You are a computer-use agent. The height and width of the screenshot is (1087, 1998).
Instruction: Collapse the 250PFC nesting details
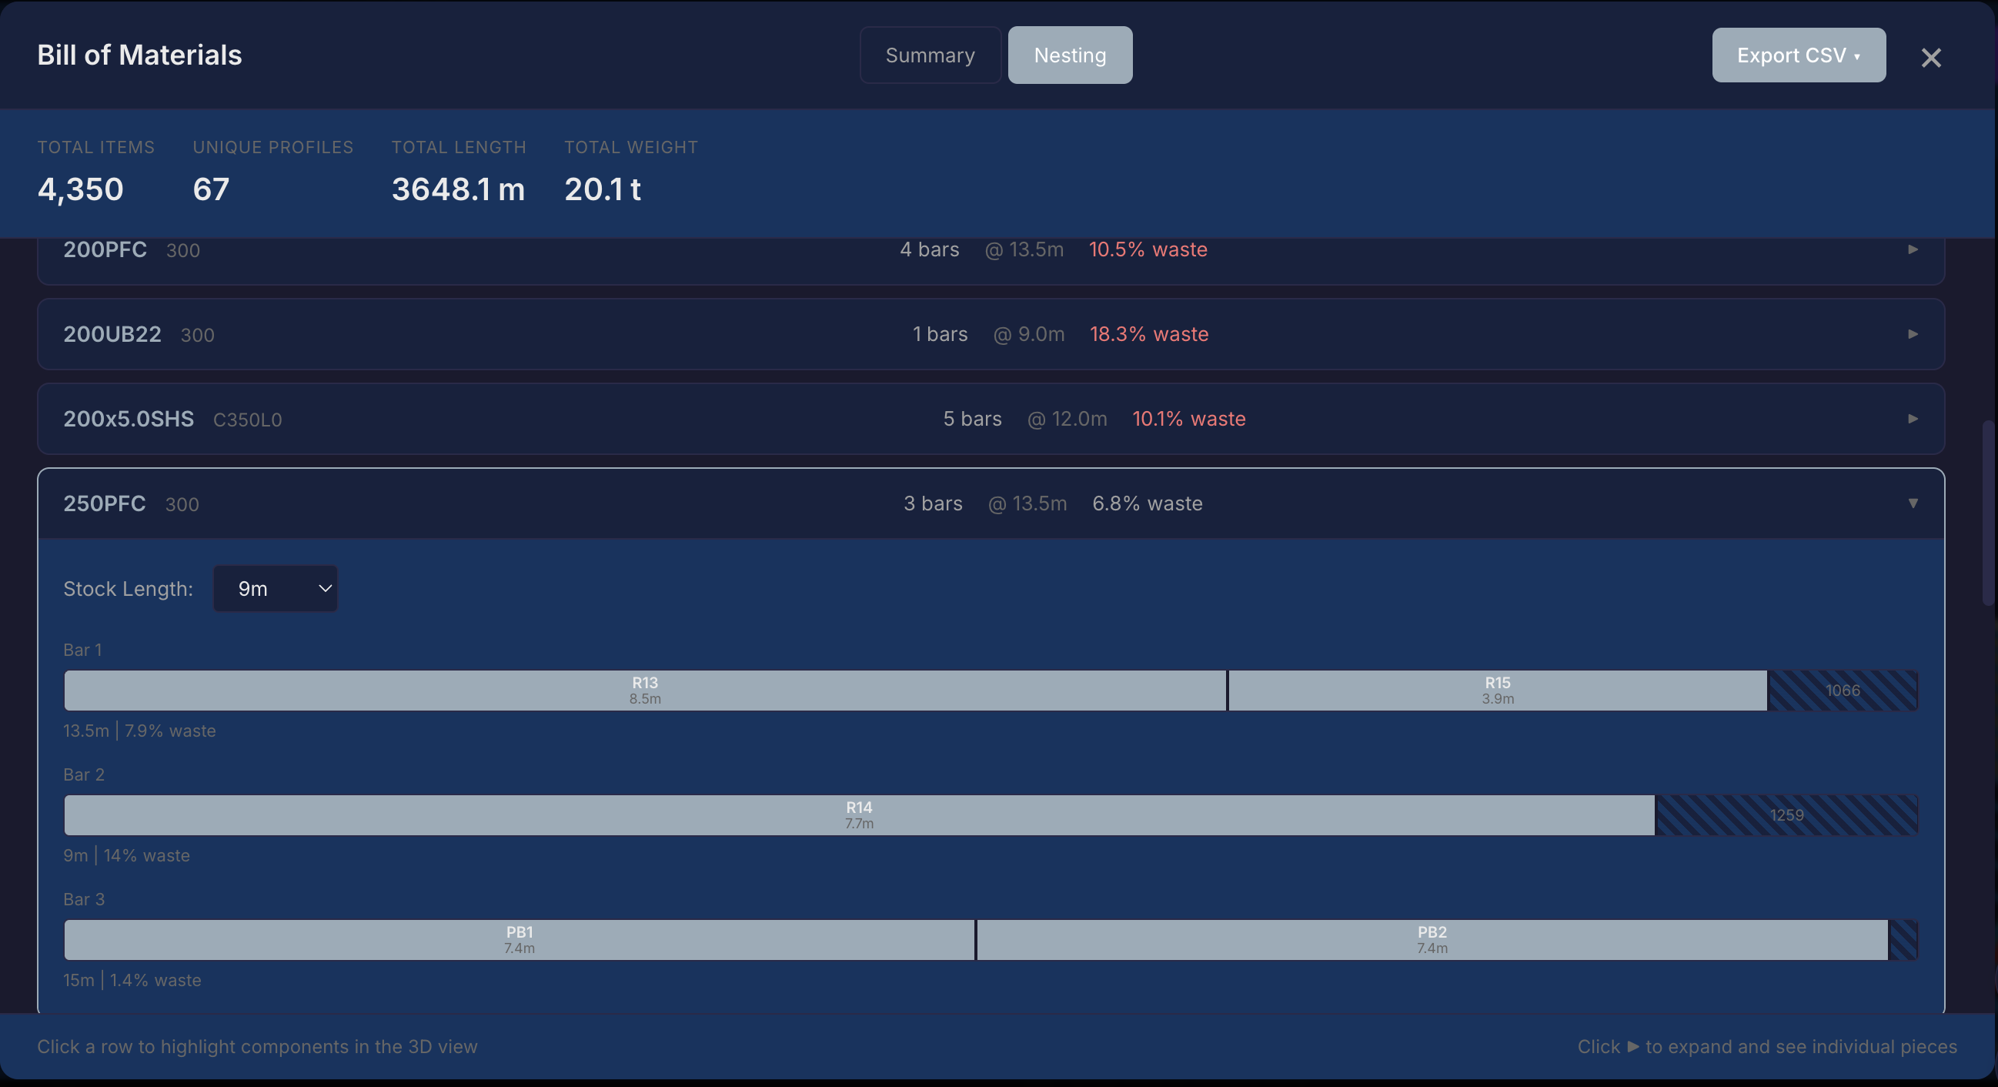pos(1913,503)
